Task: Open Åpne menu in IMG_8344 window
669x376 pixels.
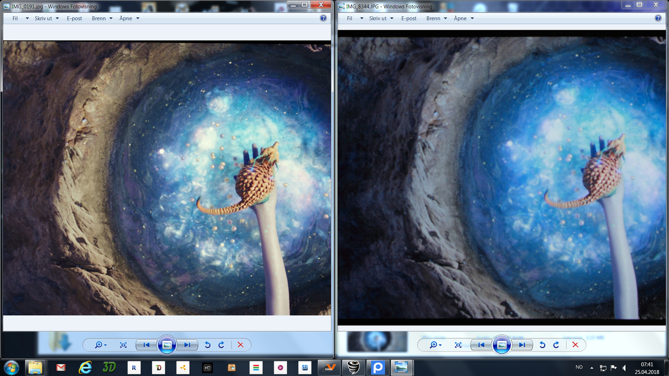Action: click(464, 18)
